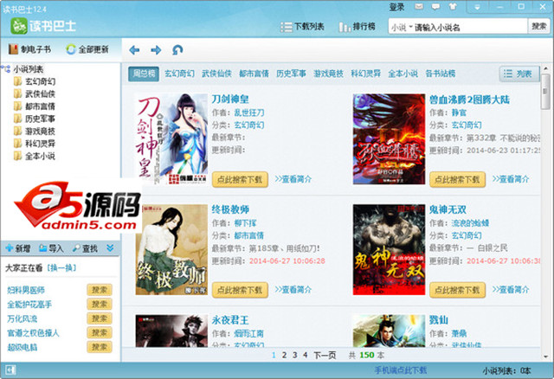View 查看简介 for 刀剑神皇
Viewport: 554px width, 379px height.
point(293,179)
